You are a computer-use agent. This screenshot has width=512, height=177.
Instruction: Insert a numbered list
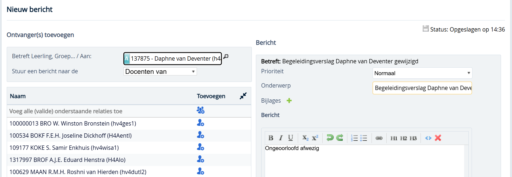click(354, 138)
